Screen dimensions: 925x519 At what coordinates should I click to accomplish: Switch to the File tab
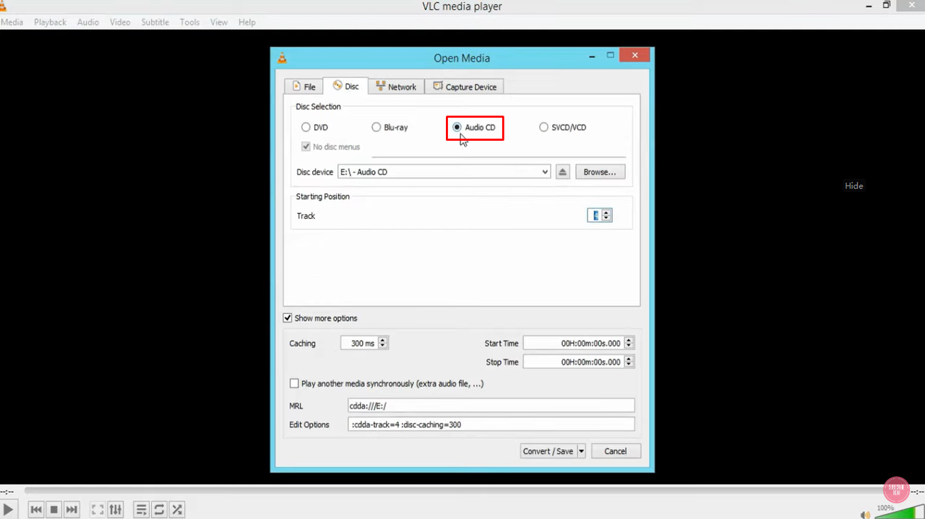coord(304,87)
